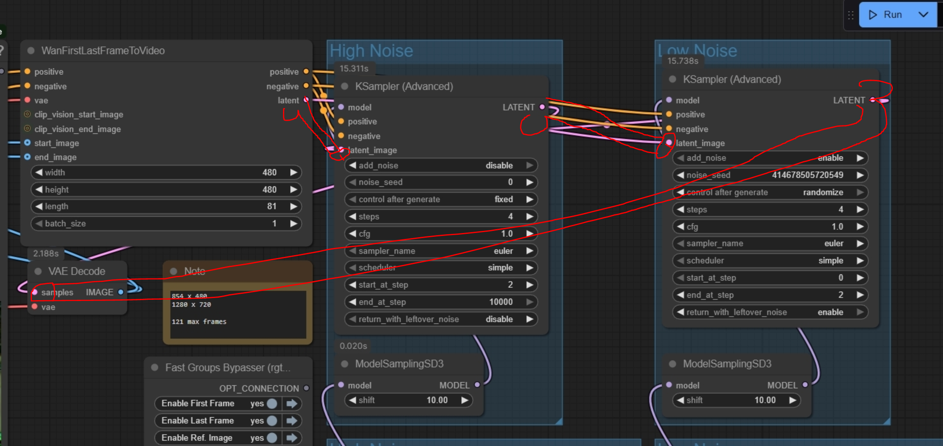Select the High Noise group title

(371, 51)
